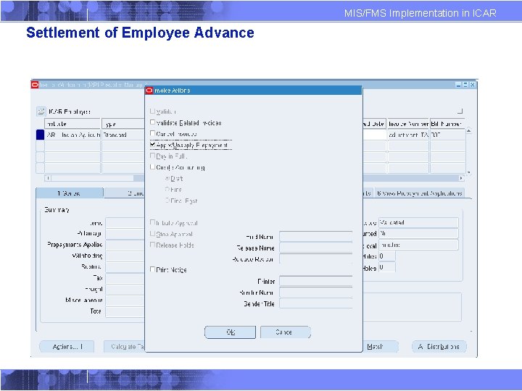Screen dimensions: 522x391
Task: Minimize the Invoice Workbench window
Action: coord(458,85)
